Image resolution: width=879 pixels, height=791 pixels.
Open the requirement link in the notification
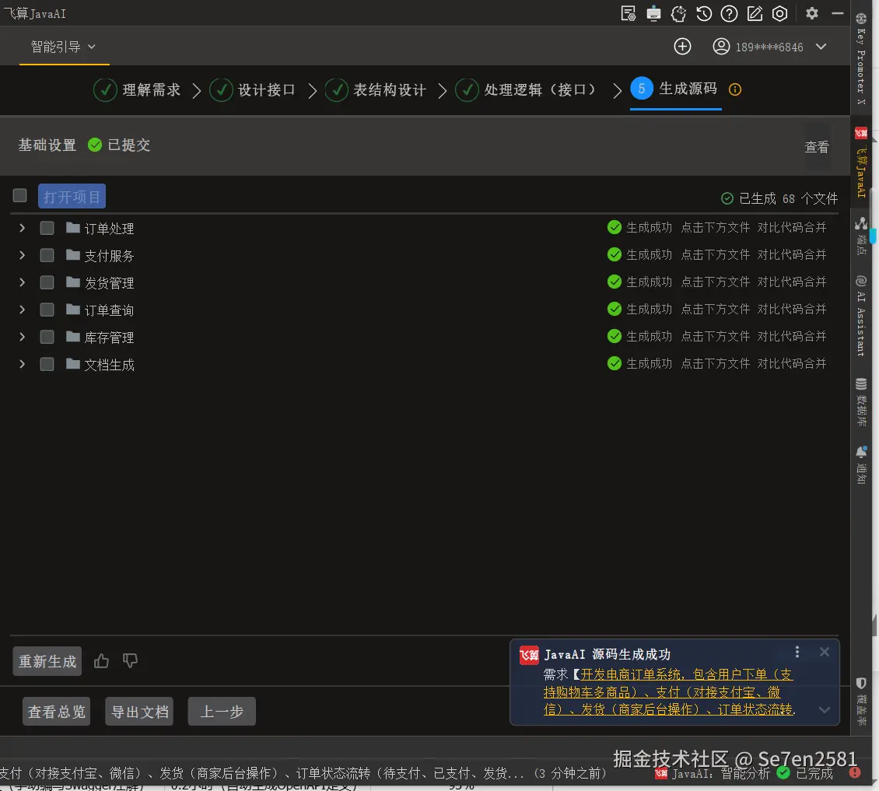(x=669, y=691)
